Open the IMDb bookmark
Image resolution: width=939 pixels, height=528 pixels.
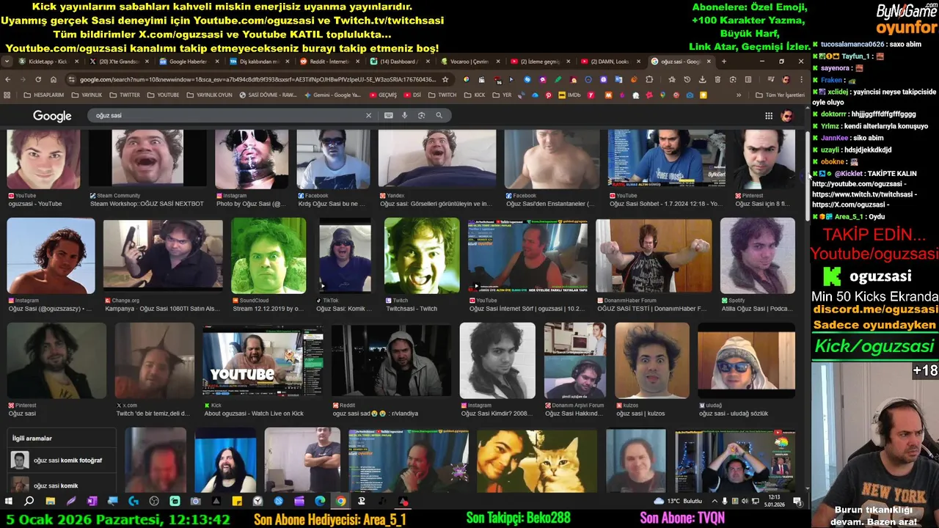pos(569,95)
